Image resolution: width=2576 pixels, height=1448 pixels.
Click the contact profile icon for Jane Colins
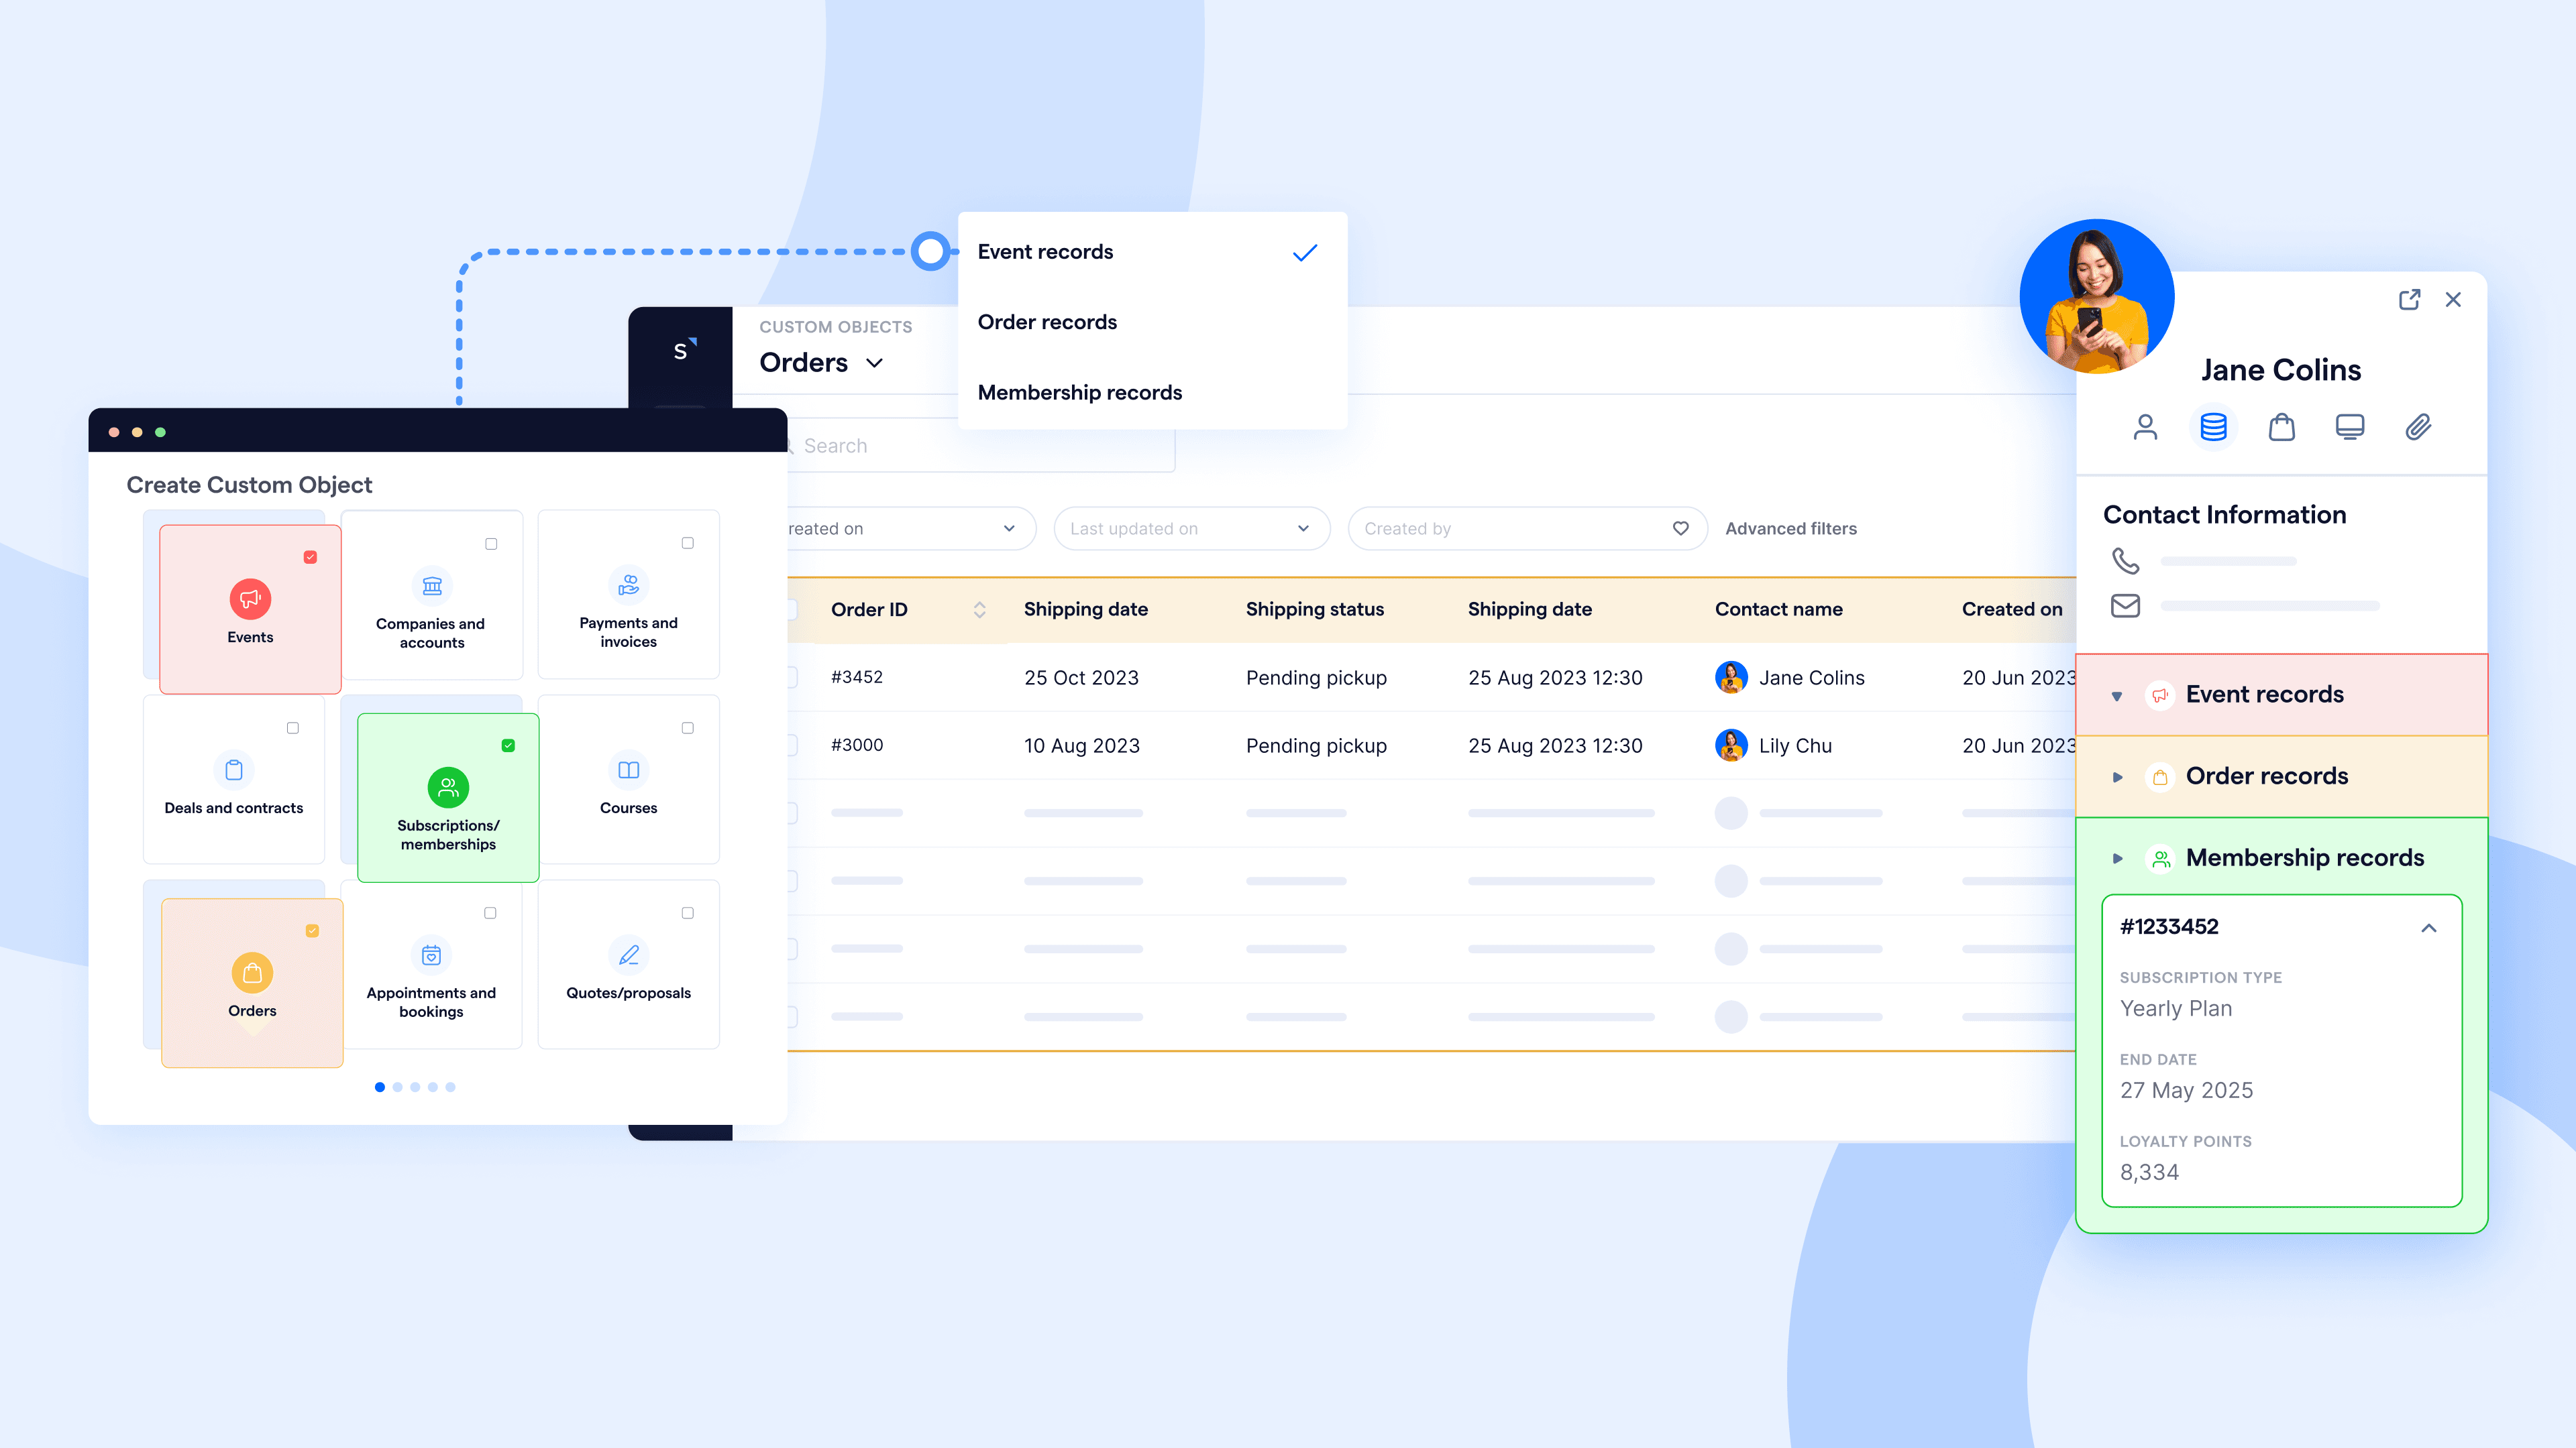(x=2148, y=426)
